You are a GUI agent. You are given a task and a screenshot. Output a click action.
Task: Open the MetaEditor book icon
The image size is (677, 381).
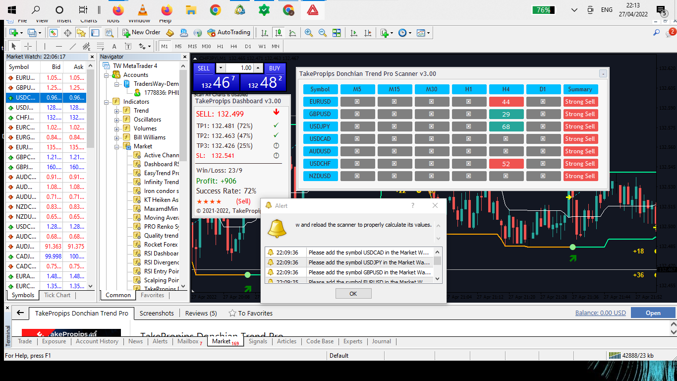(170, 33)
